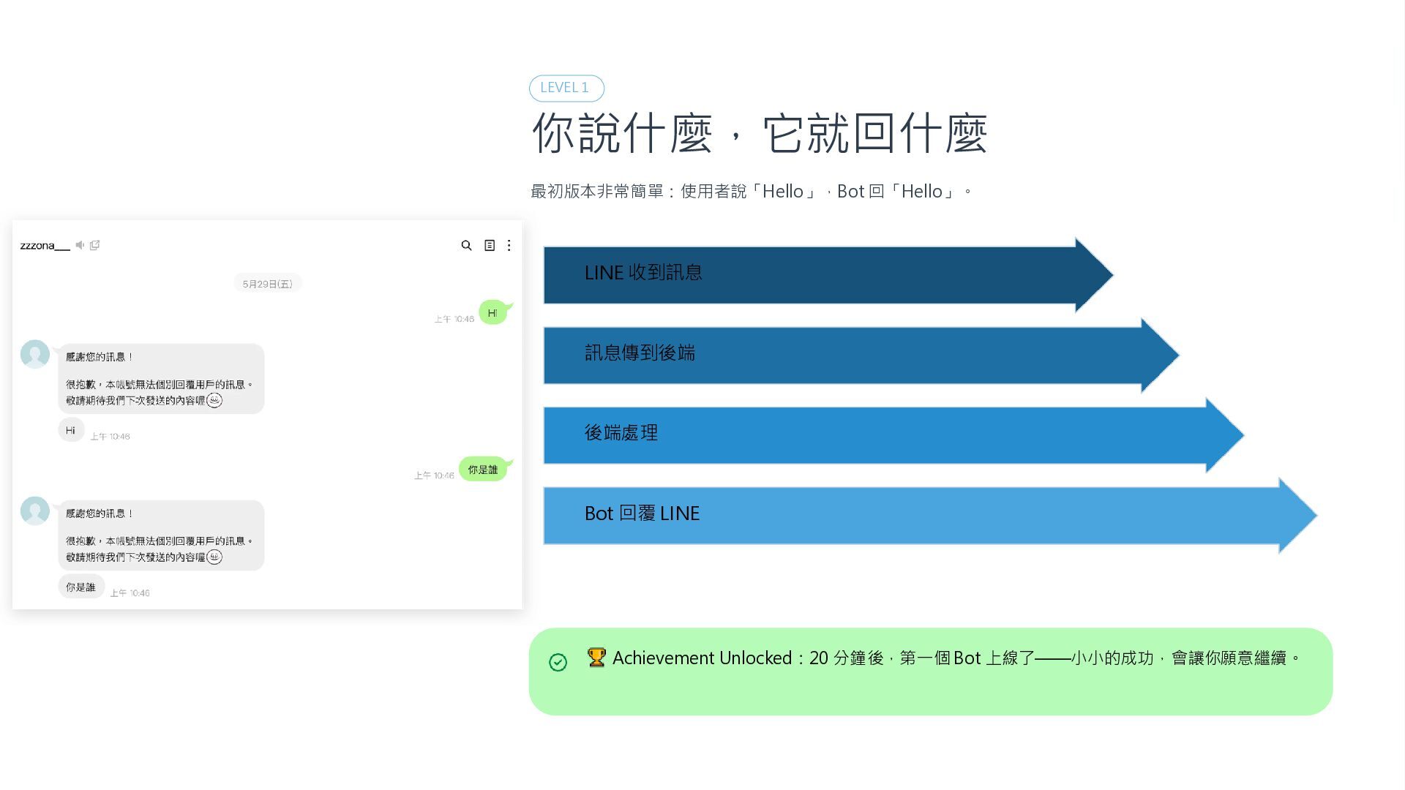
Task: Click the auto-reply message above the grey Hi bubble
Action: 161,379
